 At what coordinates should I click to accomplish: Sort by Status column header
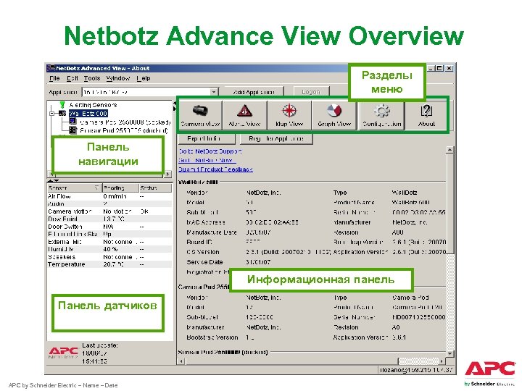(155, 188)
